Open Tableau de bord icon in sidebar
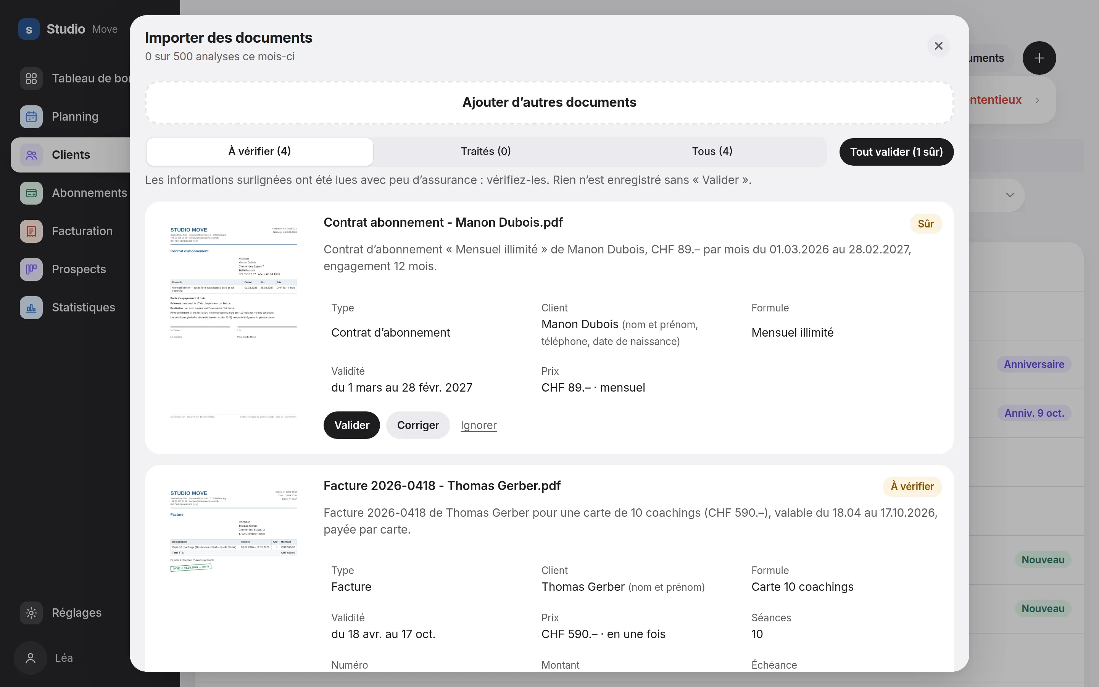 31,79
